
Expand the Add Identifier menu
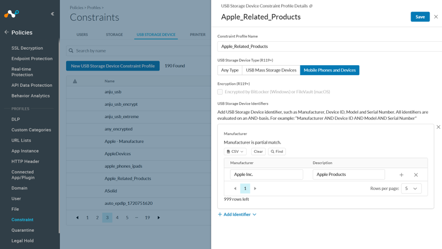237,215
